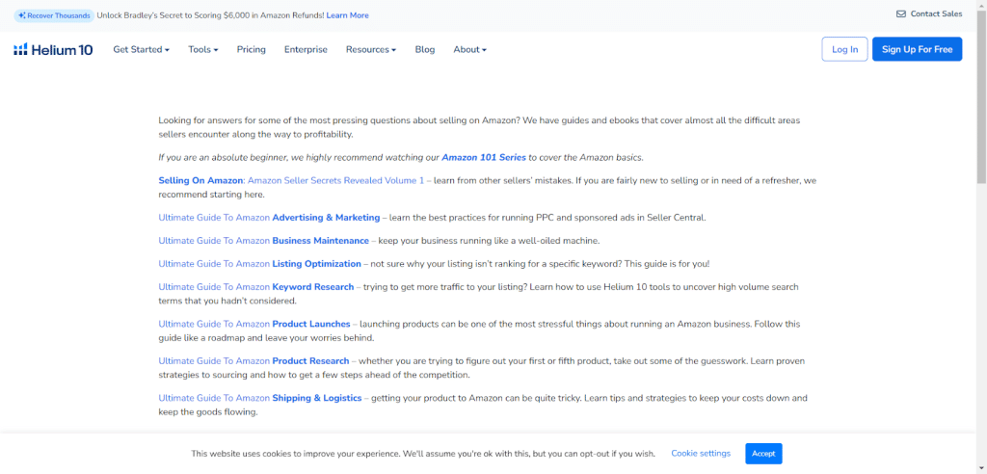
Task: Expand the Resources dropdown menu
Action: [371, 50]
